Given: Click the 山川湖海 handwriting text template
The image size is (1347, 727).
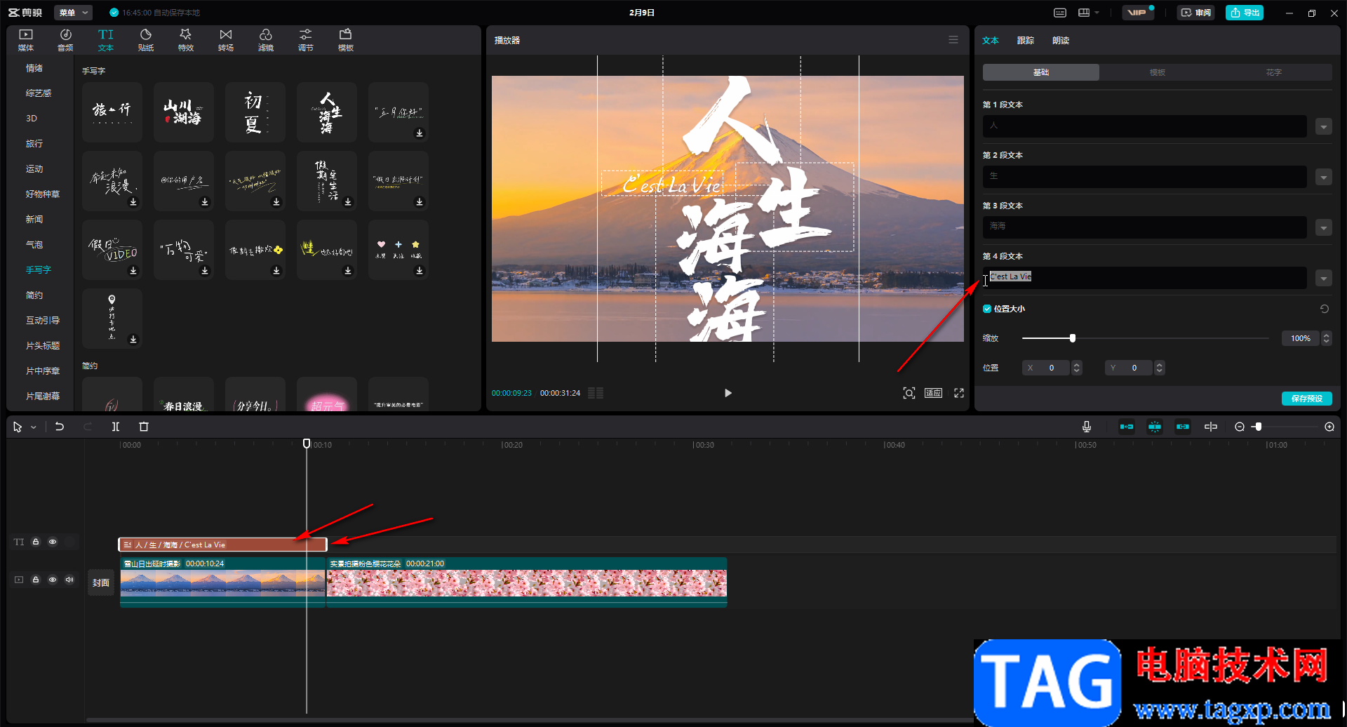Looking at the screenshot, I should coord(184,112).
